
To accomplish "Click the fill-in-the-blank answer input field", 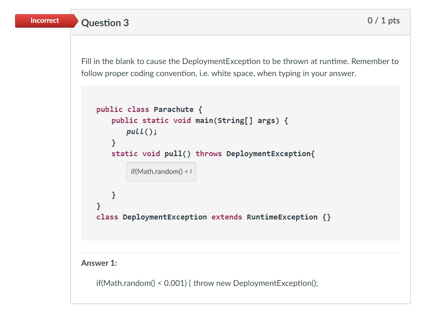I will 161,172.
